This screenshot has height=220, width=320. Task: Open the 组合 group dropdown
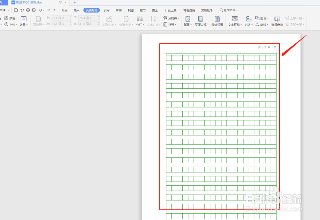(262, 18)
